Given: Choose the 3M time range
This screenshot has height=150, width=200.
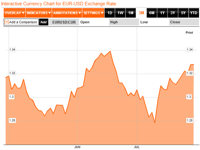Looking at the screenshot, I should point(141,13).
